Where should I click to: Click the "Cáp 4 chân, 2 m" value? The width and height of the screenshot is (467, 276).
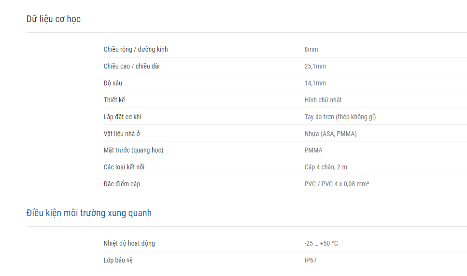[326, 167]
